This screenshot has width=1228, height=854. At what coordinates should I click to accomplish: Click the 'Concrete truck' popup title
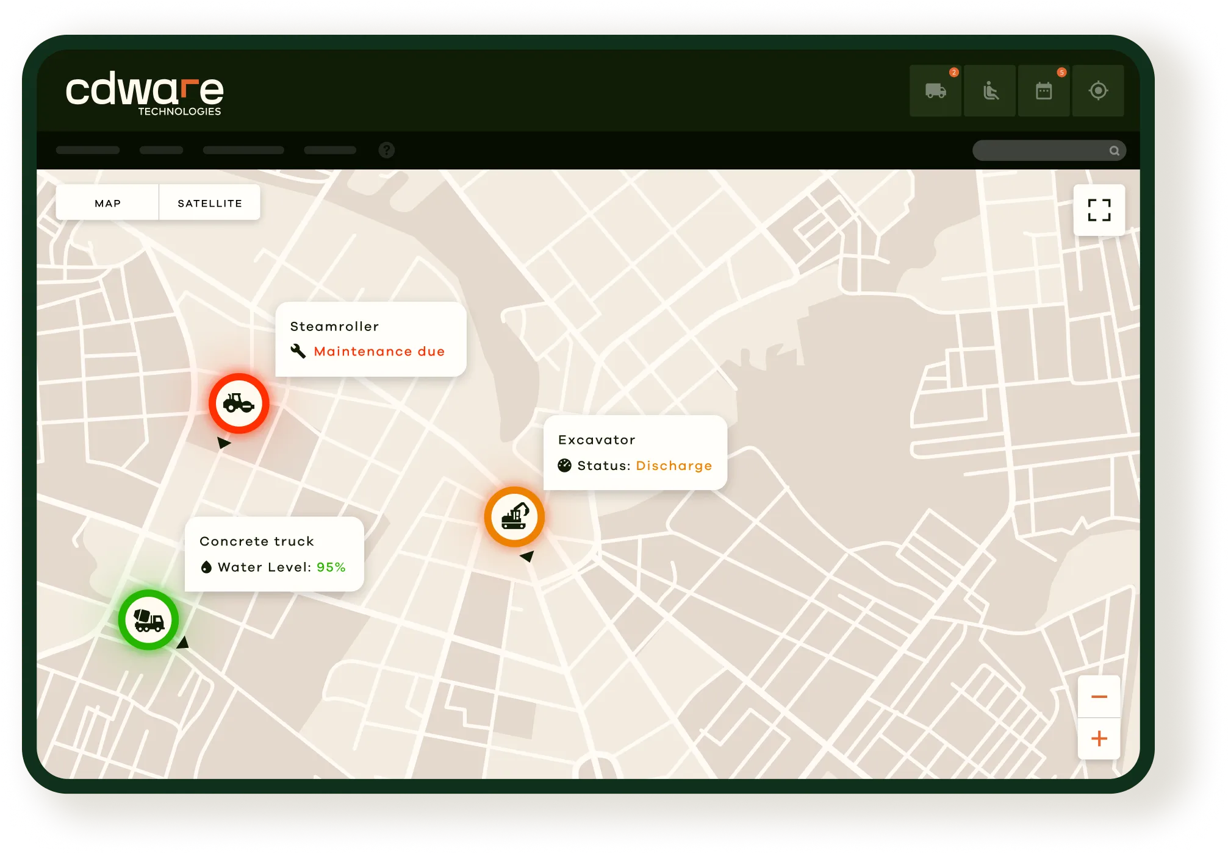tap(257, 541)
